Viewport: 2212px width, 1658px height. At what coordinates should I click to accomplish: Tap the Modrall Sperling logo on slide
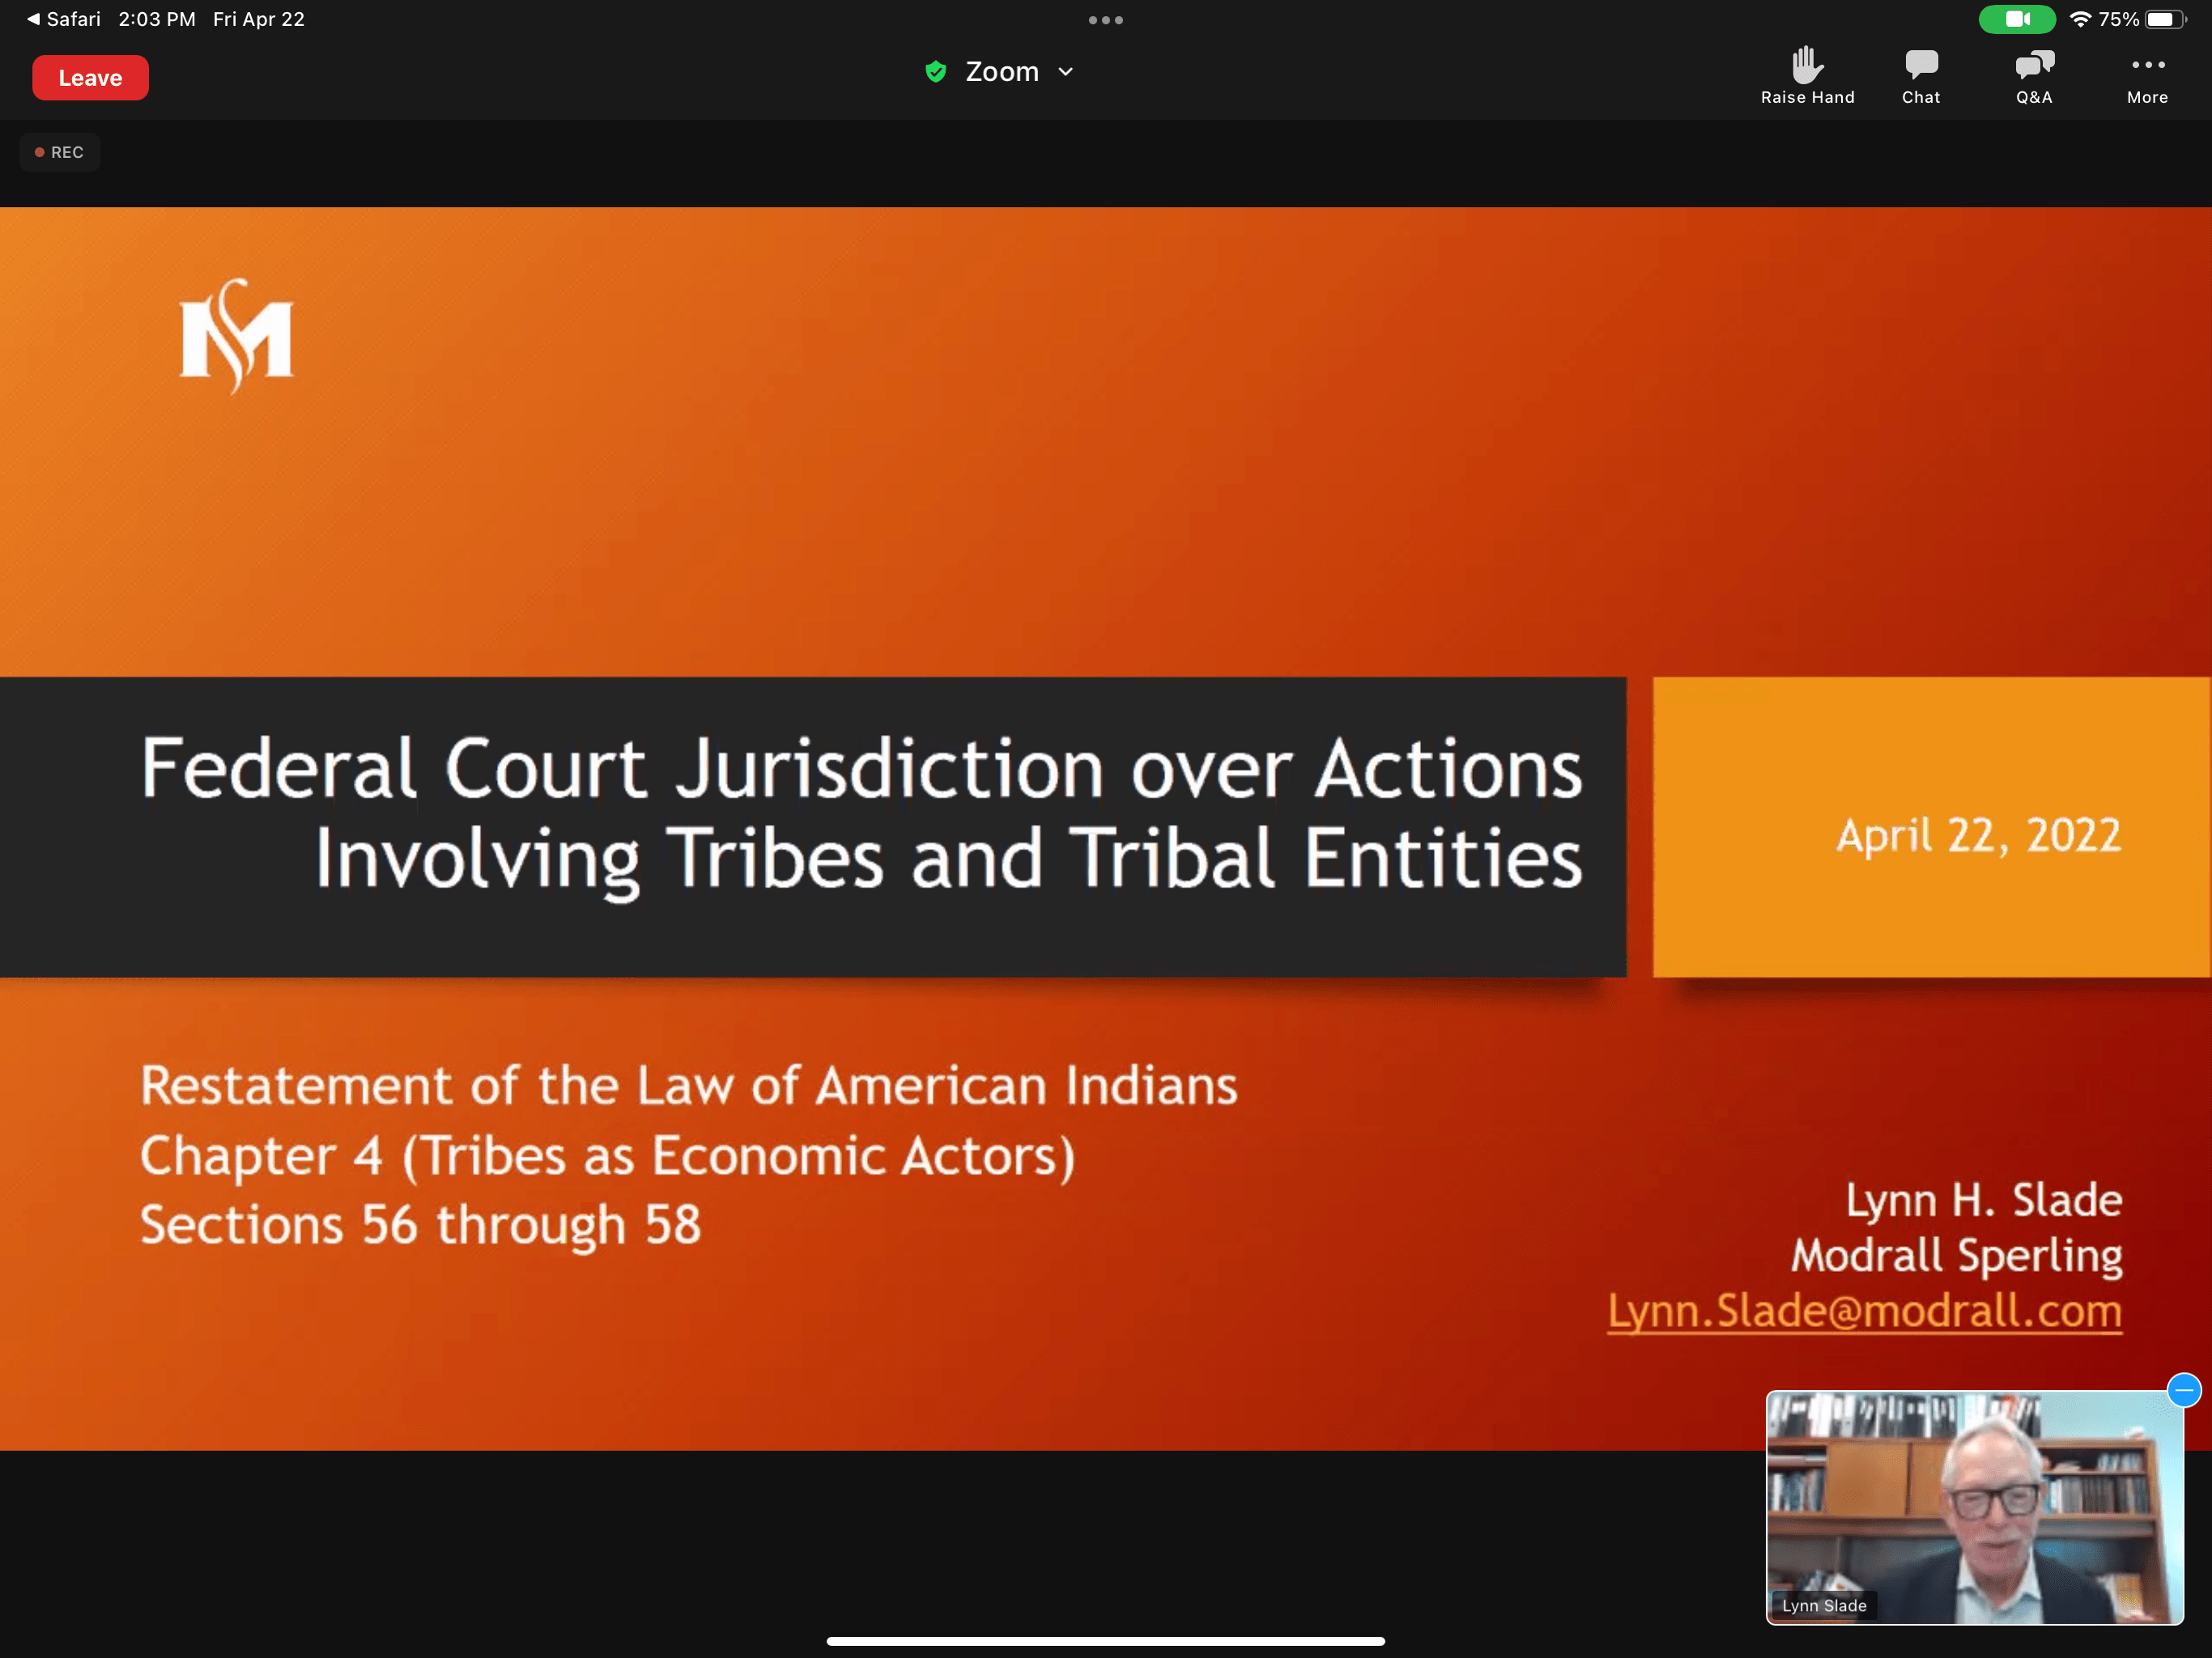[x=236, y=337]
